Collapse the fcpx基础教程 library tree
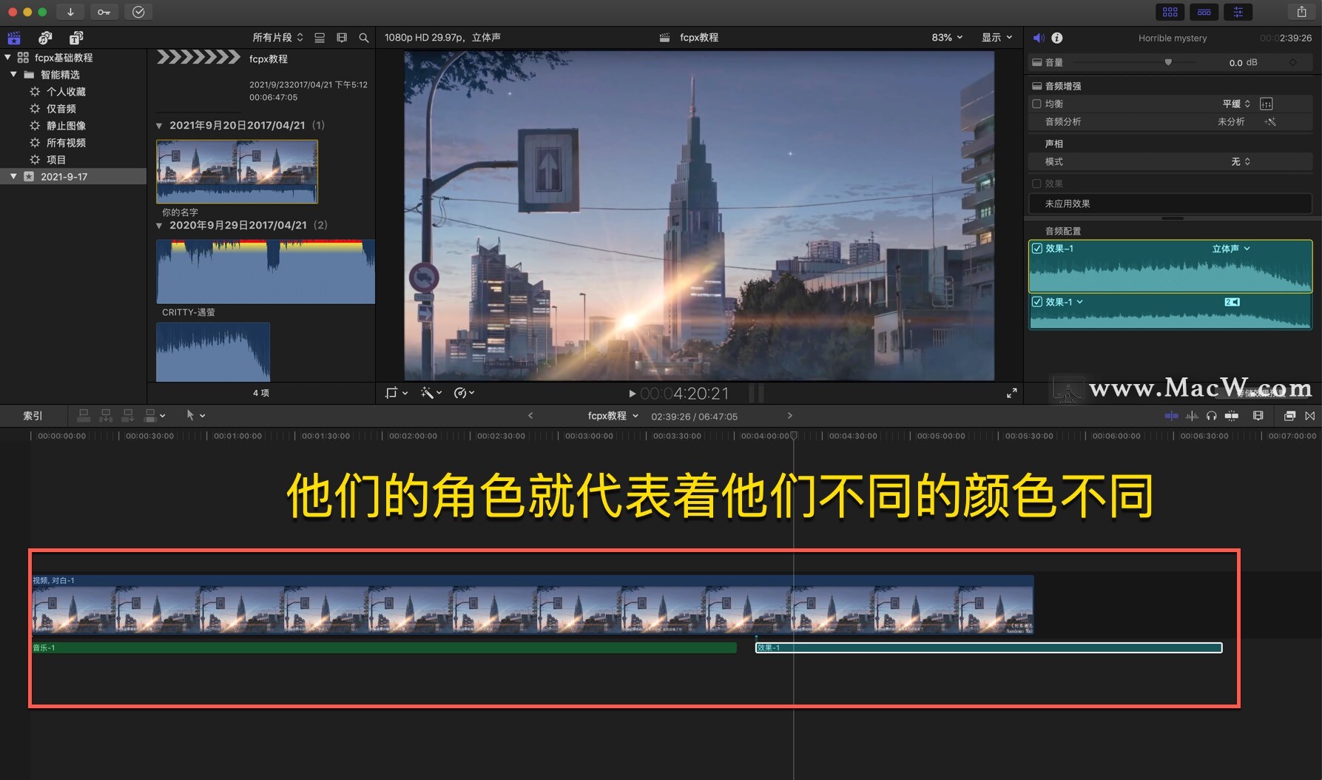The image size is (1322, 780). coord(7,57)
